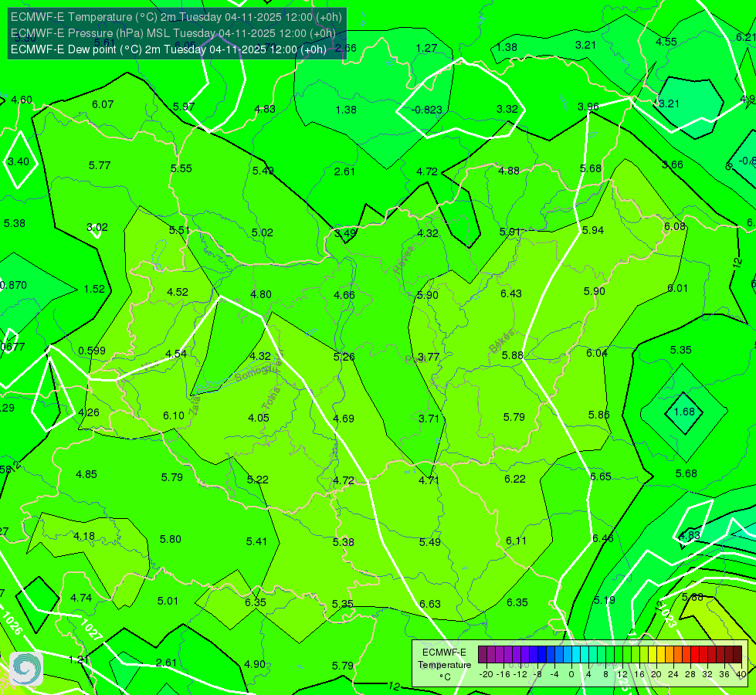Screen dimensions: 756x695
Task: Click the Békés county label
Action: pyautogui.click(x=501, y=341)
